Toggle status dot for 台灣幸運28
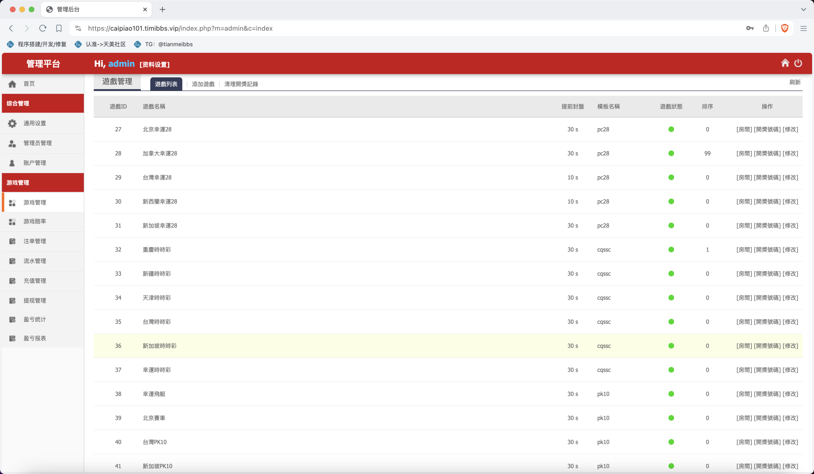The image size is (814, 474). (671, 178)
